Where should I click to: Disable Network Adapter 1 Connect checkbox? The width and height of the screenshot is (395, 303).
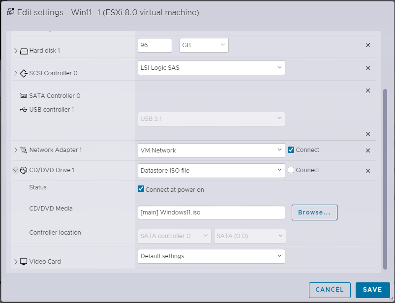pos(291,150)
